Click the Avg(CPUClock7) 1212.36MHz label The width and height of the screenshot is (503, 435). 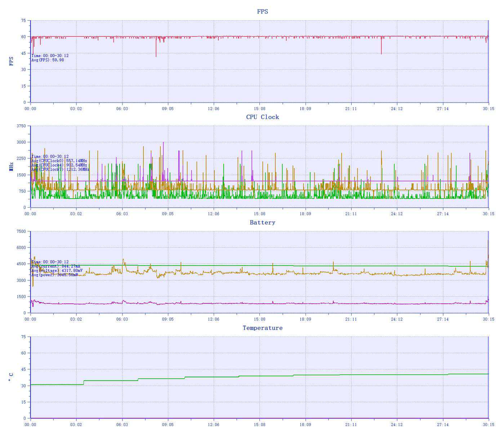pyautogui.click(x=60, y=169)
